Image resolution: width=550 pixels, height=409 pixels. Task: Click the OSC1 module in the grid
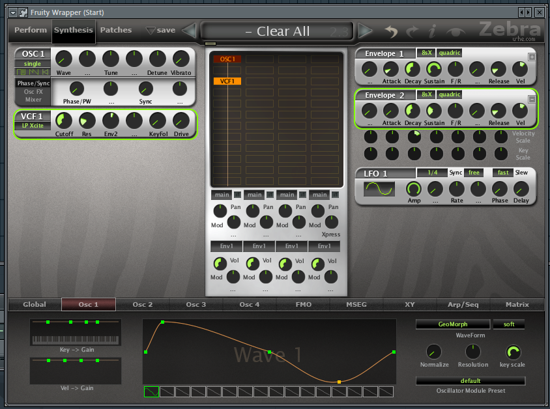click(x=227, y=59)
